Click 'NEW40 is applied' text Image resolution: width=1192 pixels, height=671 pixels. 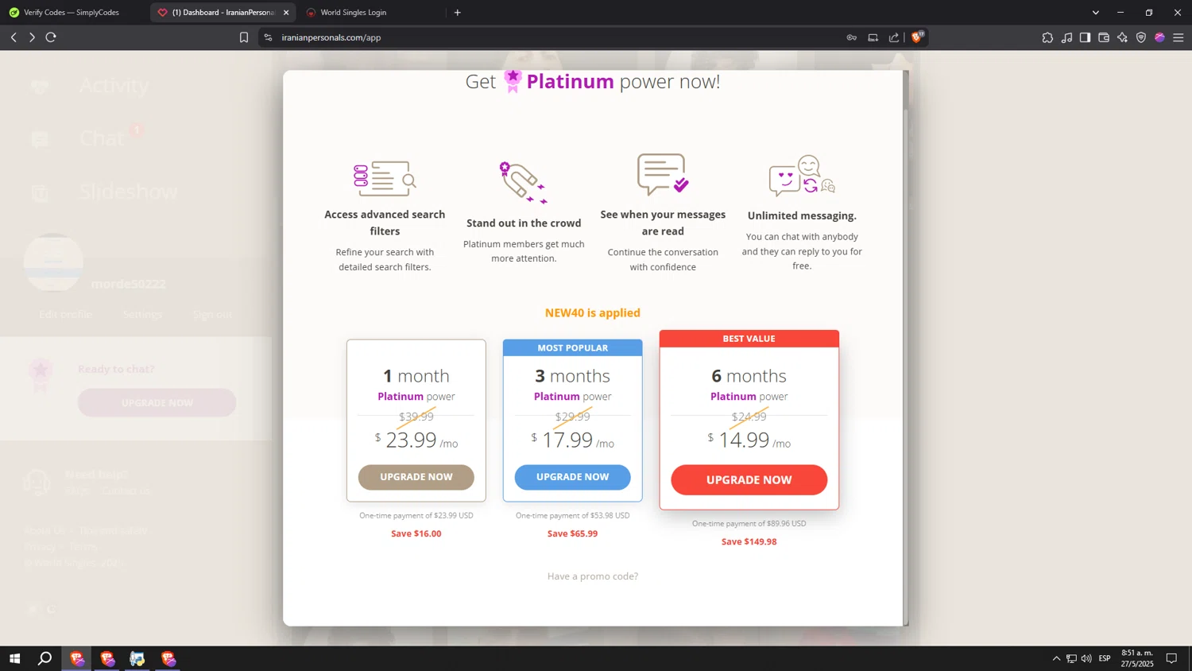[593, 312]
